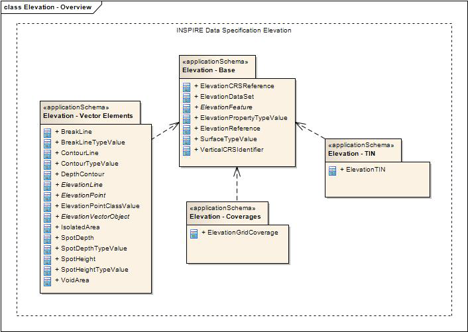Click the class icon beside DepthContour
This screenshot has height=332, width=468.
tap(48, 176)
